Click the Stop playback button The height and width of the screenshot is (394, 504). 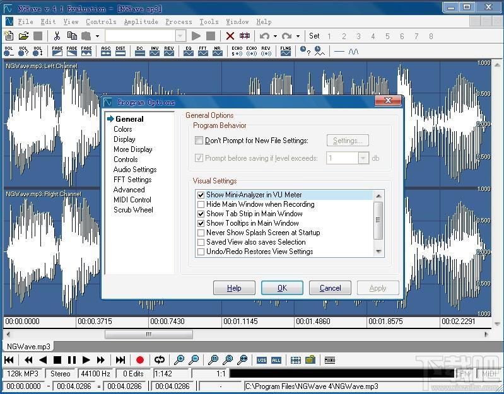click(57, 360)
